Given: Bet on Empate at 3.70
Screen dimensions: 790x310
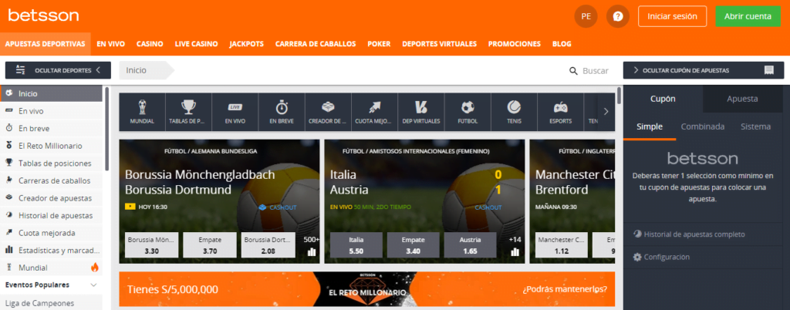Looking at the screenshot, I should pos(210,245).
